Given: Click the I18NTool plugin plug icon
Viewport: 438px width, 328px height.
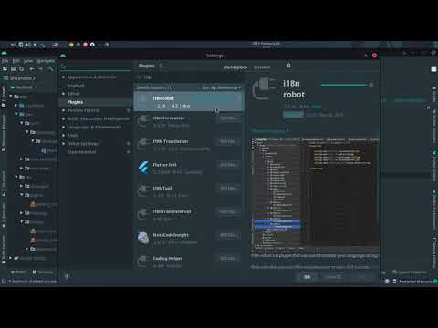Looking at the screenshot, I should click(x=143, y=191).
